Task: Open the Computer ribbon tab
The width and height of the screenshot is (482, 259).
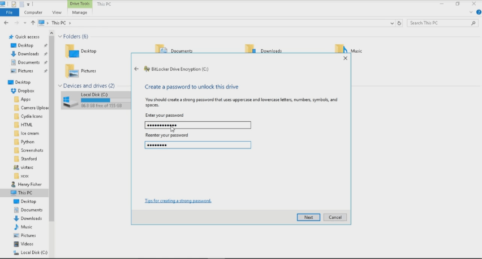Action: (33, 12)
